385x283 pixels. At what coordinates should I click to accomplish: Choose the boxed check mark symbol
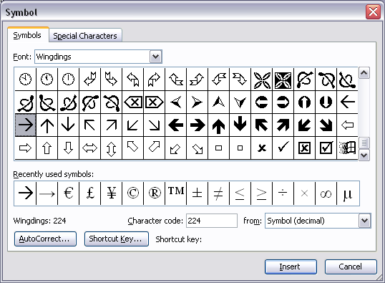pos(326,148)
